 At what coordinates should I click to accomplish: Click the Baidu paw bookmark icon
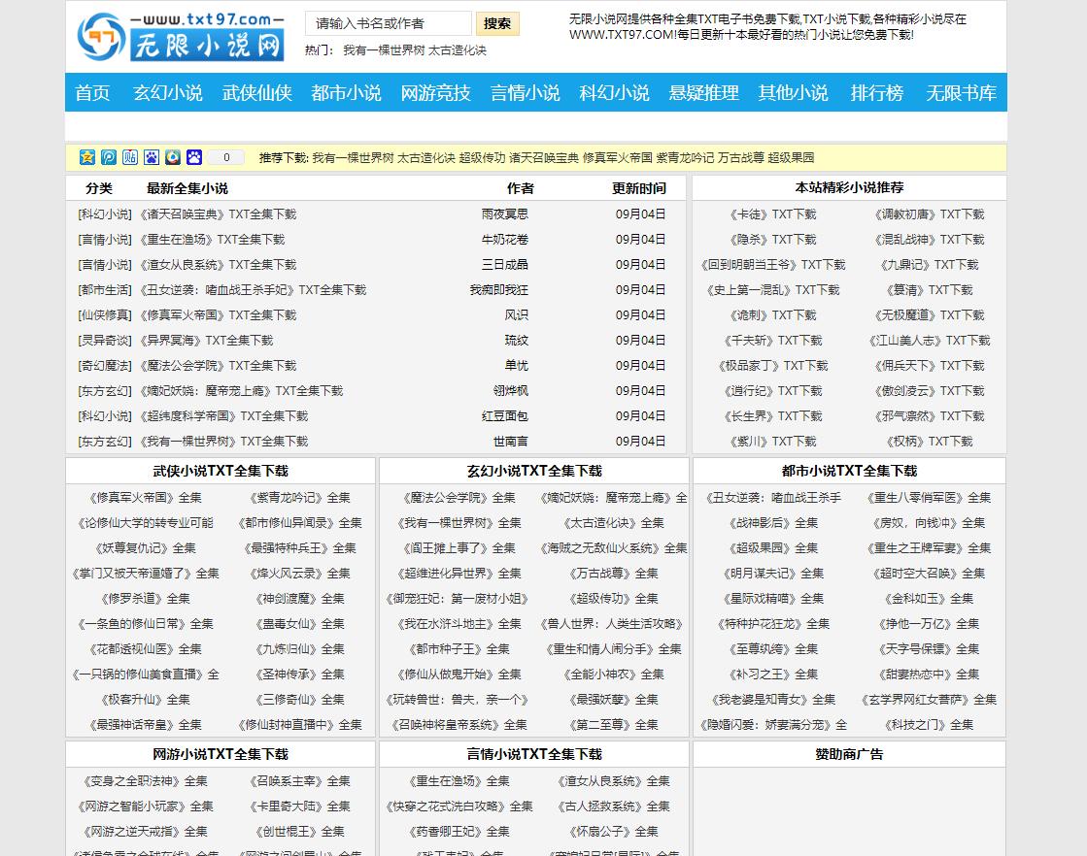[x=151, y=157]
